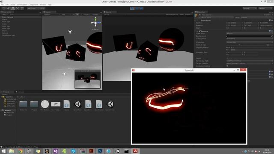The width and height of the screenshot is (274, 154).
Task: Click the Effects button in Scene toolbar
Action: click(86, 14)
